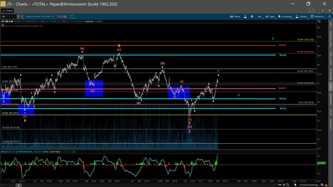Open the flask icon next to Share
The width and height of the screenshot is (333, 187).
point(245,16)
